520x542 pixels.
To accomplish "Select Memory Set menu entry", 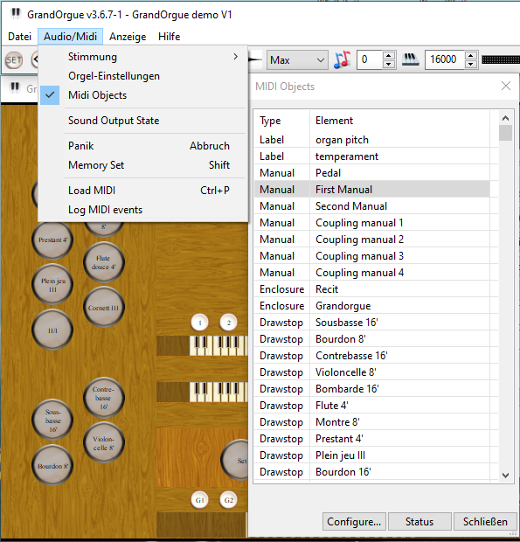I will [142, 165].
